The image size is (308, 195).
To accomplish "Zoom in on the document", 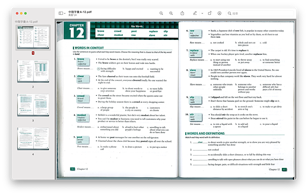I will click(x=171, y=13).
